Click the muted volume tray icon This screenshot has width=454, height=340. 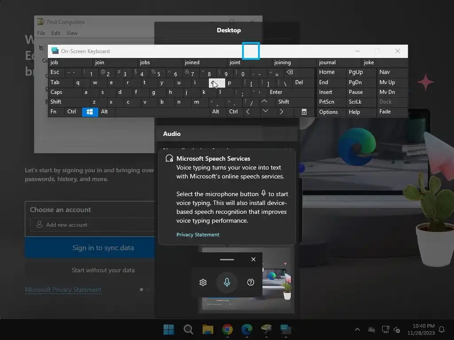point(397,329)
